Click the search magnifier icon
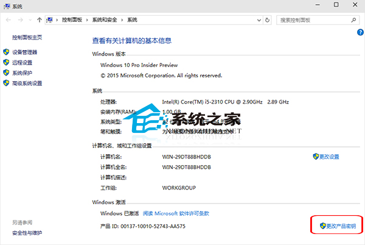The image size is (365, 245). pyautogui.click(x=353, y=20)
